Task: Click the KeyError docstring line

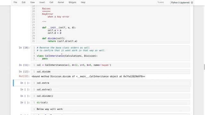Action: [48, 14]
